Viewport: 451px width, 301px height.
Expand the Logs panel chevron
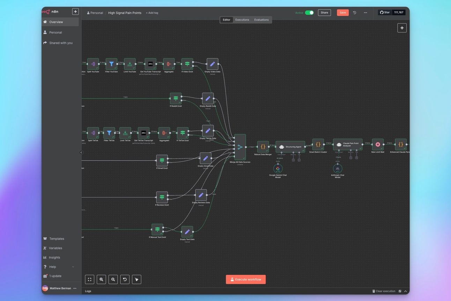(406, 291)
